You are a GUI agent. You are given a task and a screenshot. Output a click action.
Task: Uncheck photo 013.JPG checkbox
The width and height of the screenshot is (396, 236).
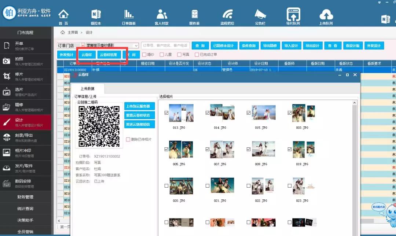coord(166,113)
